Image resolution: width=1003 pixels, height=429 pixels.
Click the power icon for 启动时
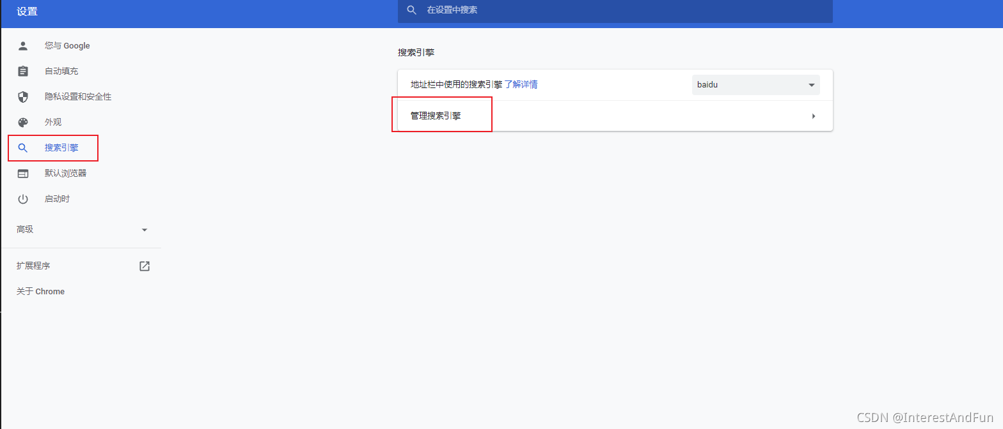point(23,199)
